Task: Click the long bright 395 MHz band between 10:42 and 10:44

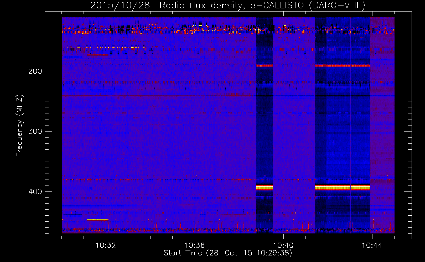Action: click(342, 187)
